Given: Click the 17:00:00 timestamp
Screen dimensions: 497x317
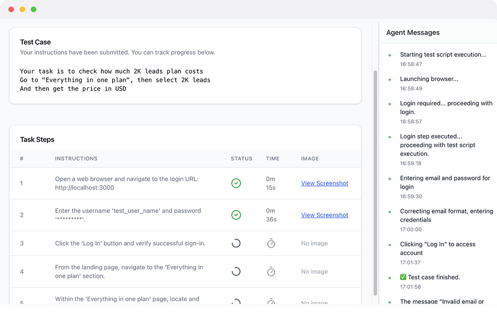Looking at the screenshot, I should 411,229.
